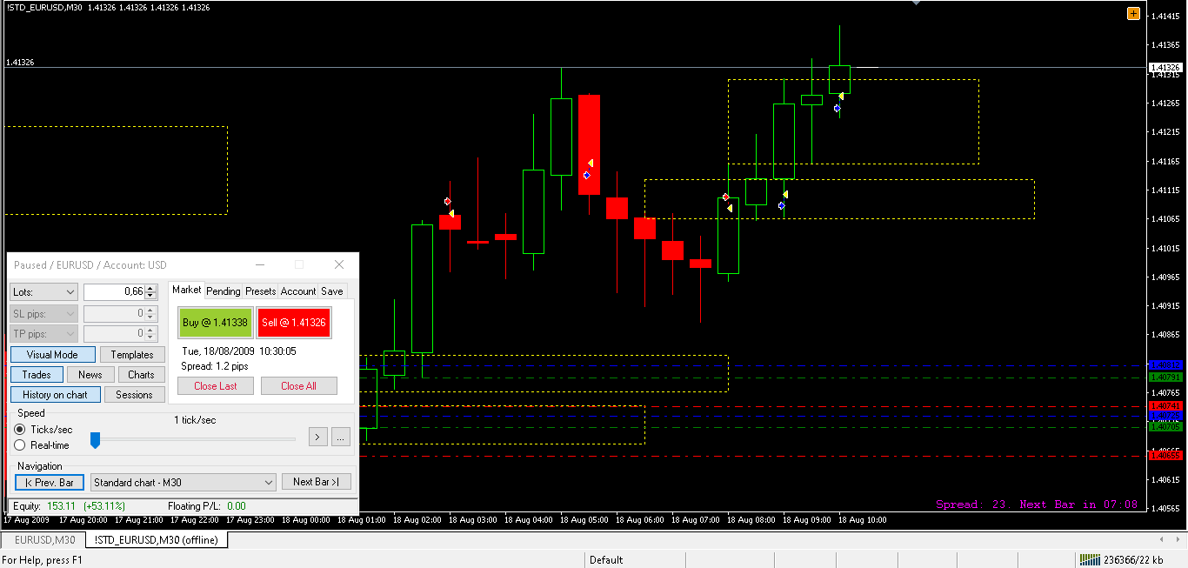The height and width of the screenshot is (568, 1188).
Task: Go to previous bar with Prev. Bar
Action: coord(50,482)
